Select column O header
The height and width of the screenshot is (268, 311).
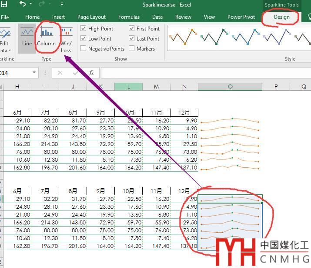tap(230, 87)
